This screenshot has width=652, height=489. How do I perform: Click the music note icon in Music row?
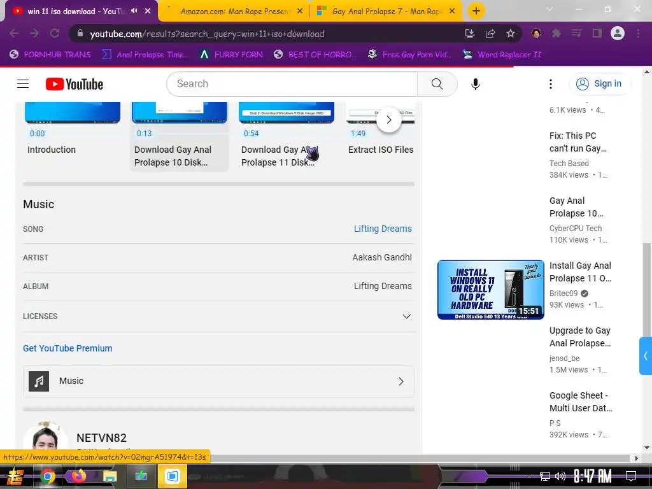pyautogui.click(x=39, y=381)
